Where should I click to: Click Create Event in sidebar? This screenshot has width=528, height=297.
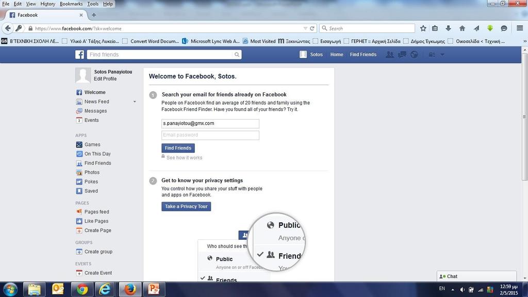(98, 273)
